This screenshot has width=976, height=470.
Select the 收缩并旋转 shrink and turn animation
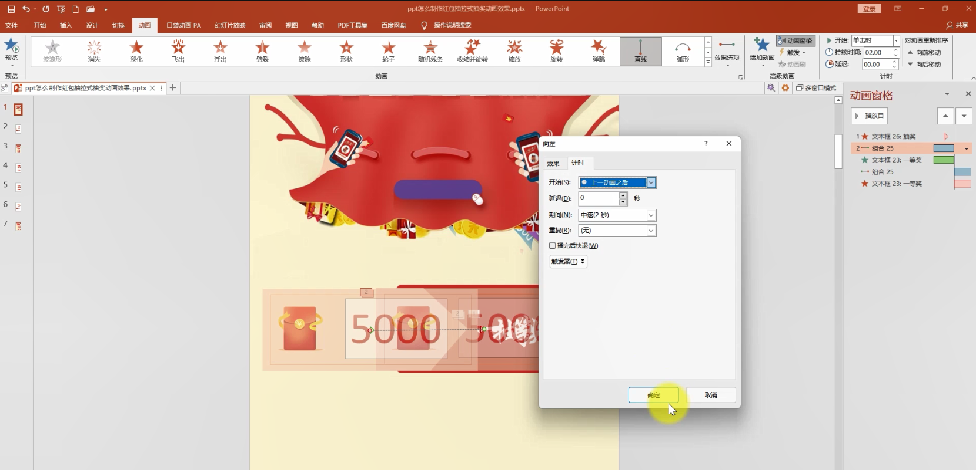[x=473, y=51]
